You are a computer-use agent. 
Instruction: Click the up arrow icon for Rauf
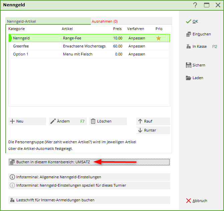click(x=140, y=121)
